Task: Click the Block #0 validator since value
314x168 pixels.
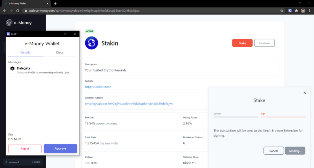Action: [189, 163]
